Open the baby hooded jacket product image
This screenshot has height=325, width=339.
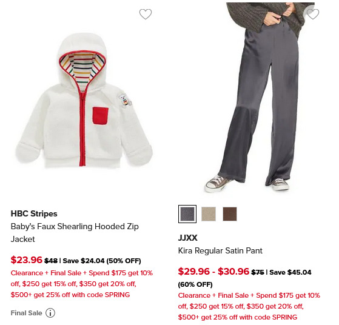(84, 100)
